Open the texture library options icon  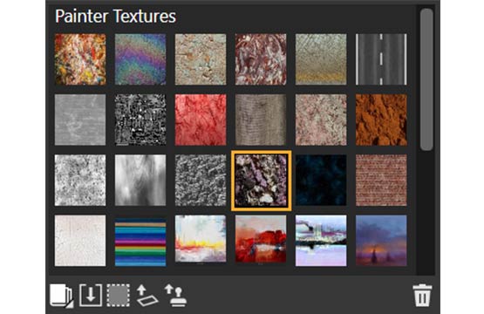tap(61, 296)
